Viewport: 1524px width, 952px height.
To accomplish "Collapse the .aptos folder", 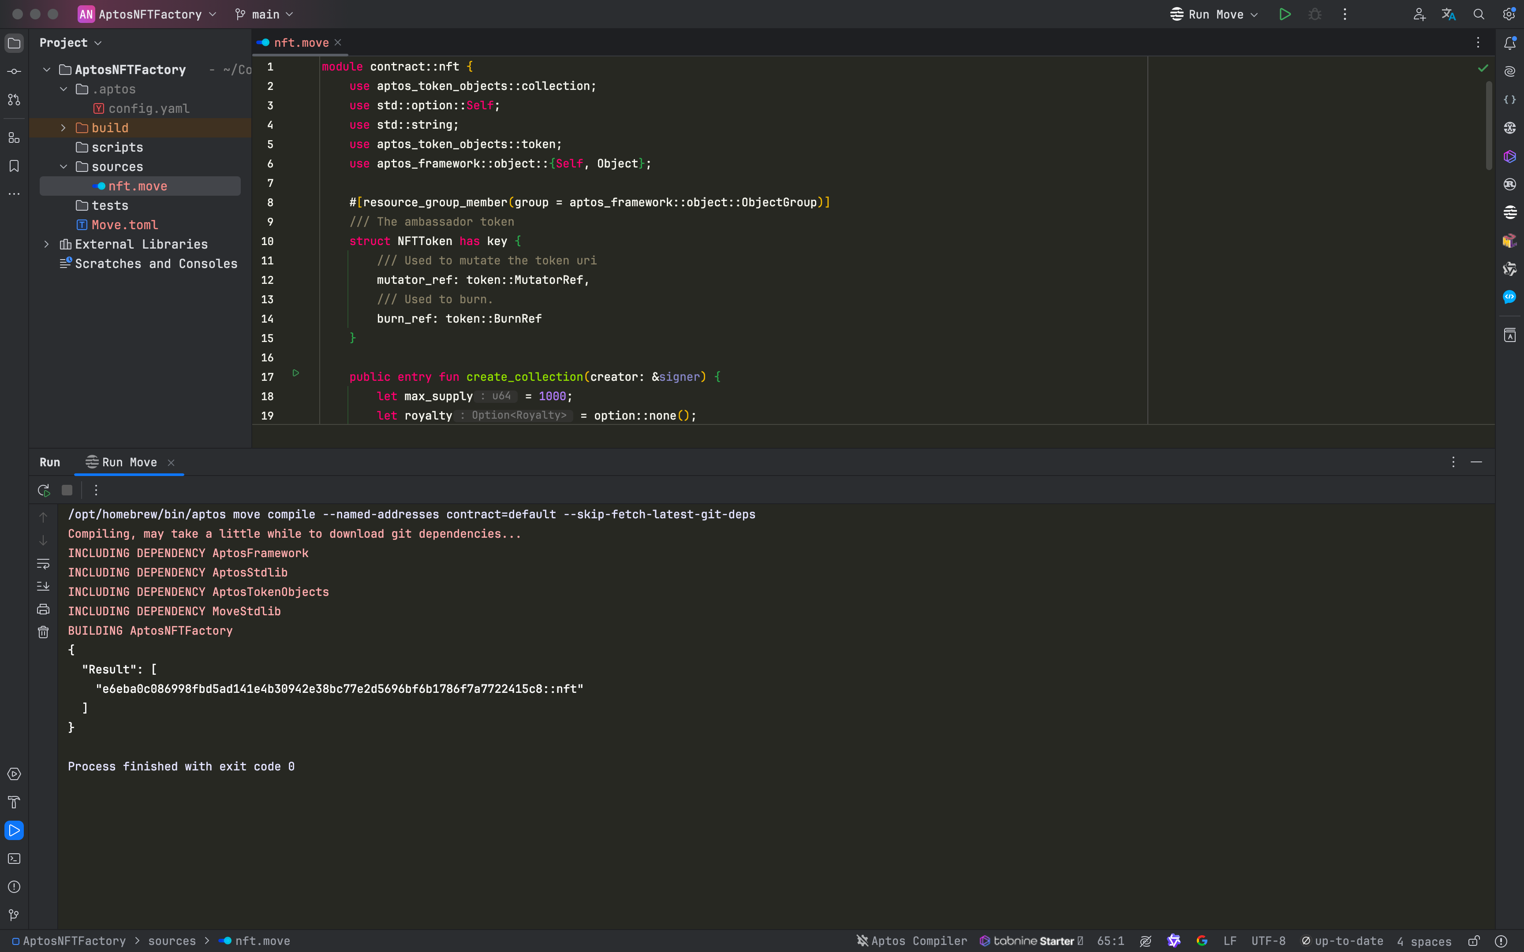I will click(63, 89).
